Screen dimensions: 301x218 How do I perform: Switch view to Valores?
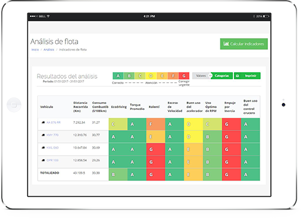pyautogui.click(x=201, y=76)
